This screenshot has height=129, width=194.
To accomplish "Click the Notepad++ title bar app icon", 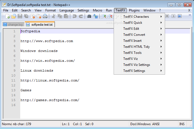I will click(4, 5).
